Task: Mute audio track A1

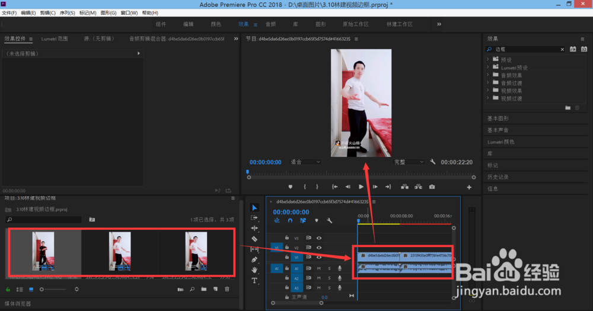Action: [319, 268]
